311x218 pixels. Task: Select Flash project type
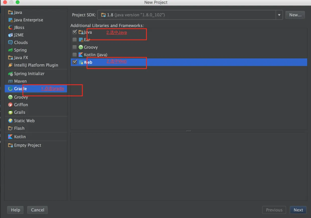pos(36,128)
